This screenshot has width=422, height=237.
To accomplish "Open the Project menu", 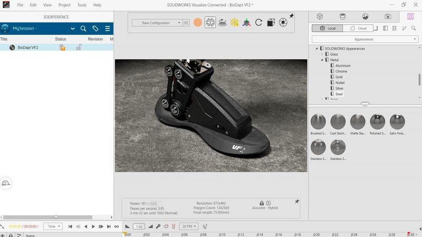I will point(64,5).
